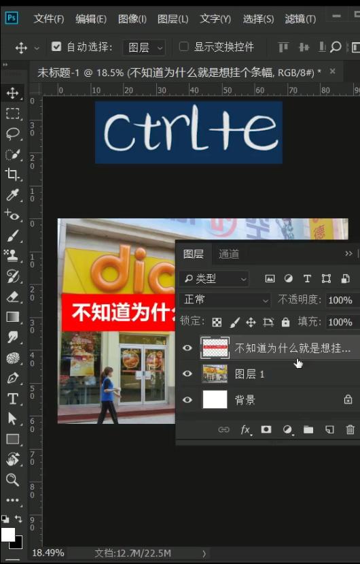The image size is (360, 564).
Task: Select the Crop tool
Action: coord(13,175)
